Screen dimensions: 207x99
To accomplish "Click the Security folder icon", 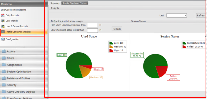I will click(x=4, y=85).
